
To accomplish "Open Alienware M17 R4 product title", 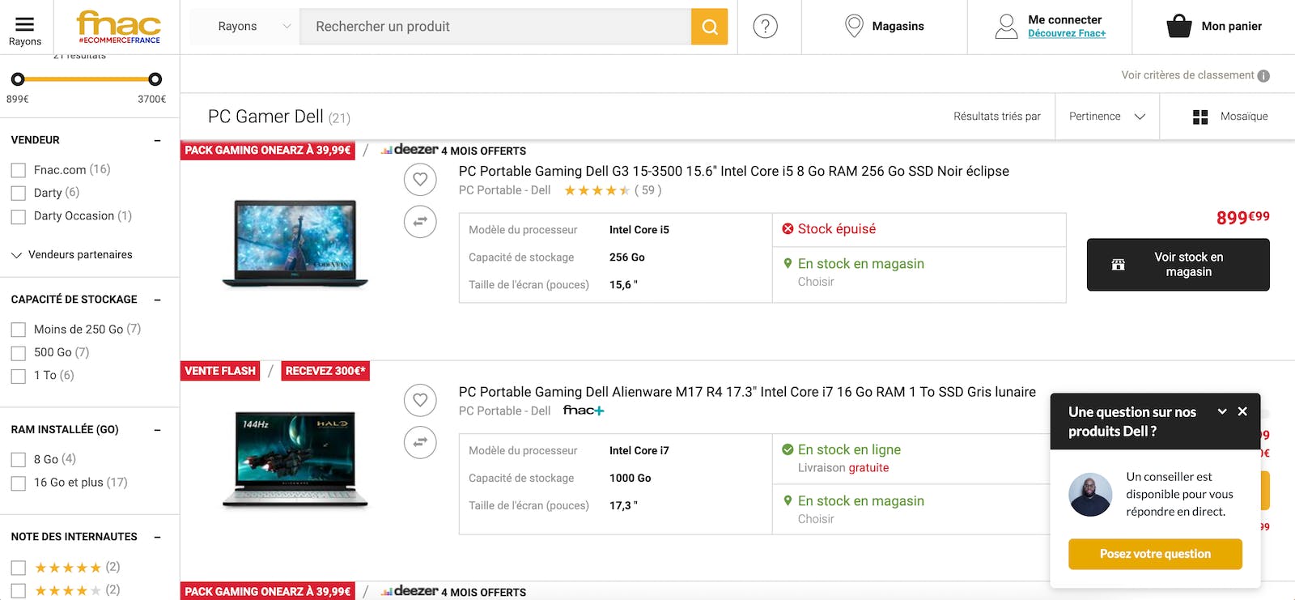I will (x=747, y=392).
